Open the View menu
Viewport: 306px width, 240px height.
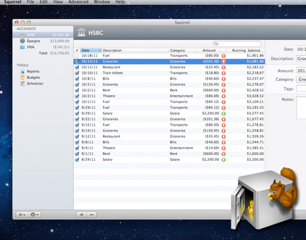click(58, 2)
